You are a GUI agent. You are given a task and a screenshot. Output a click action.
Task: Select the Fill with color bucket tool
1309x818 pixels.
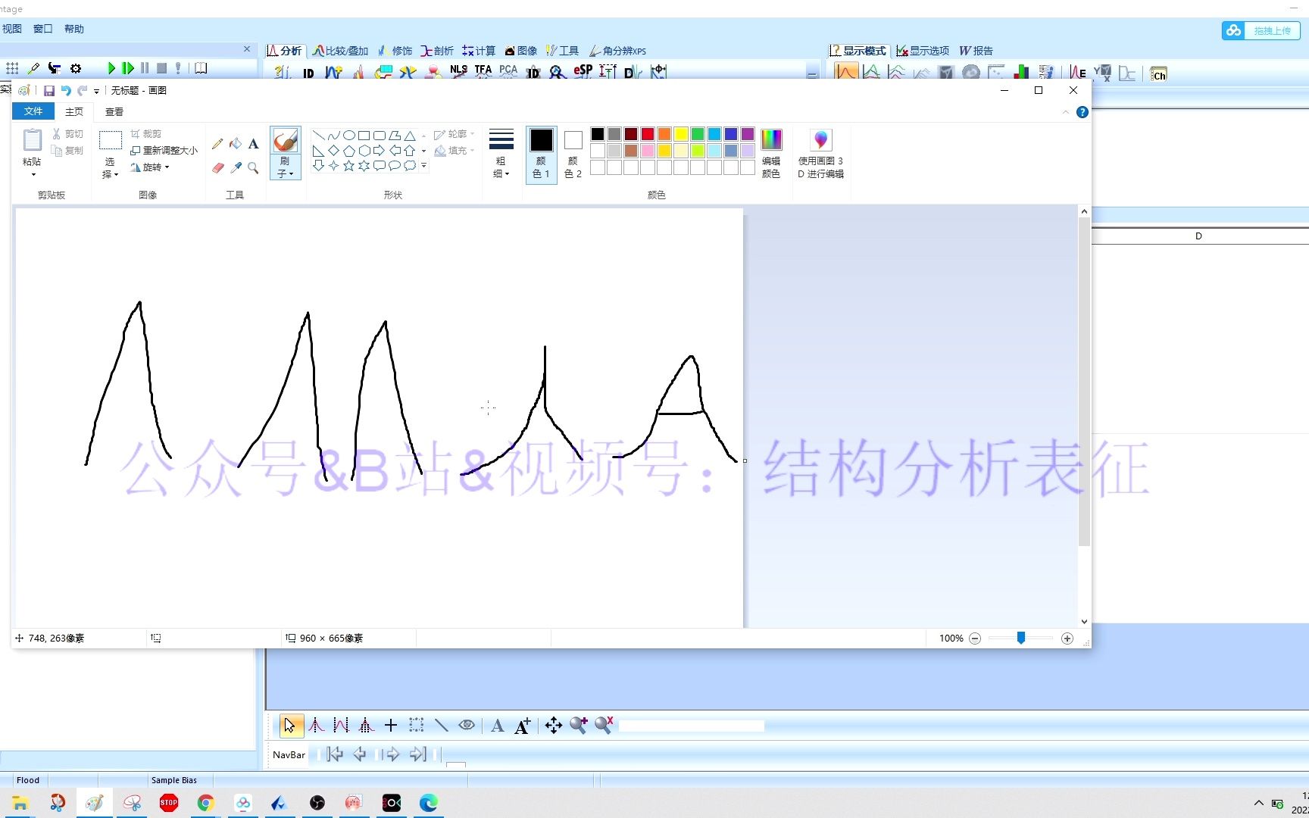236,144
